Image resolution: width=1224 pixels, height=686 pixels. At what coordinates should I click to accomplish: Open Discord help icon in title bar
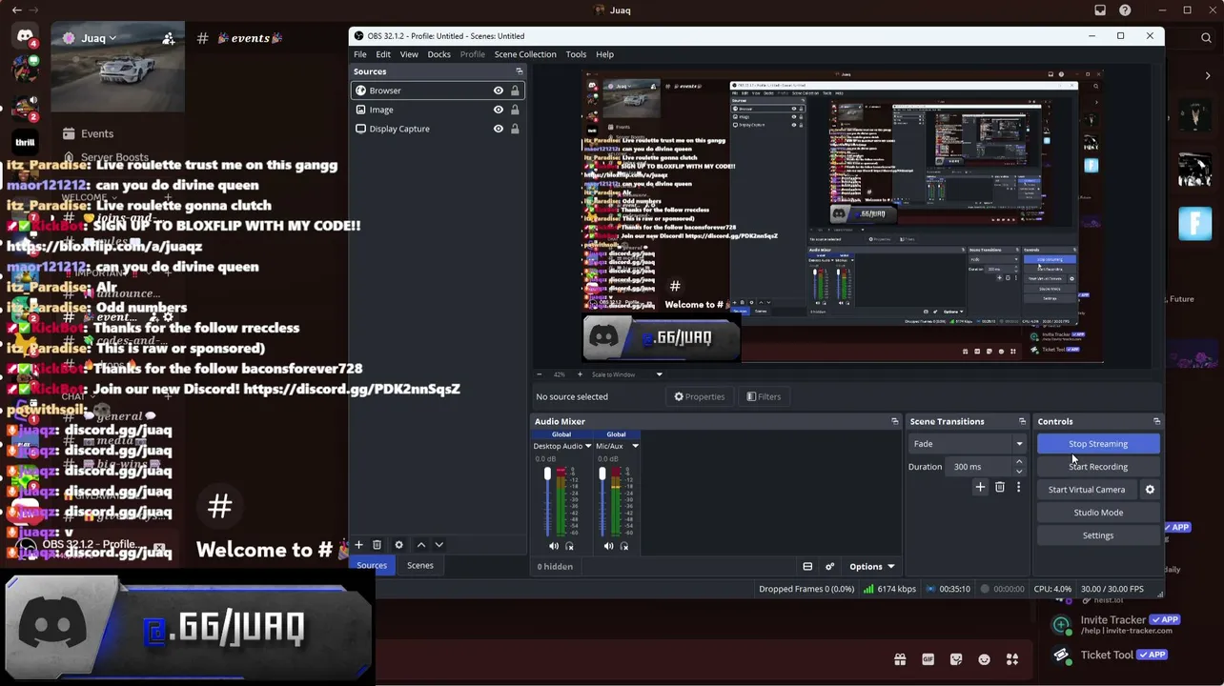click(x=1126, y=10)
